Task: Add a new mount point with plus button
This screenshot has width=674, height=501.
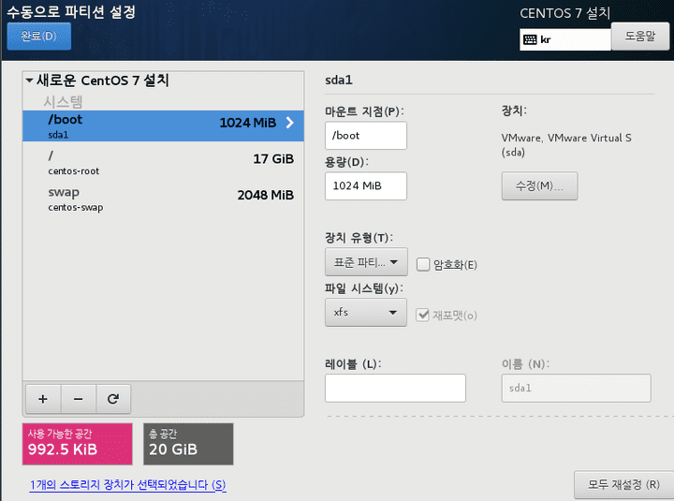Action: point(43,399)
